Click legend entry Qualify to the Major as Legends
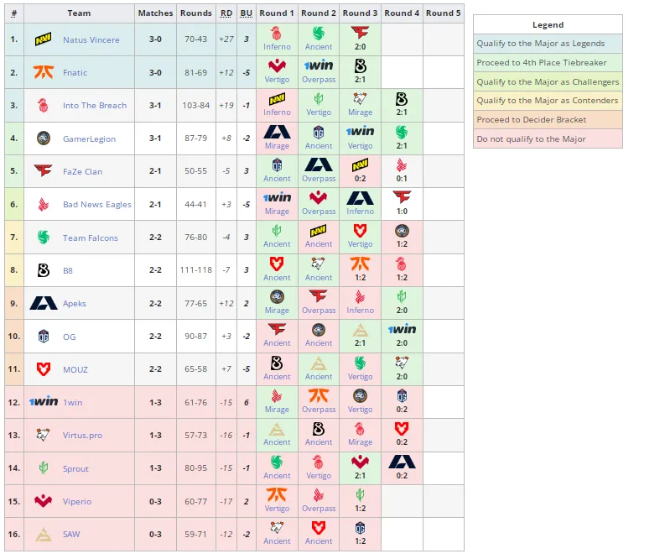This screenshot has width=665, height=559. point(548,44)
